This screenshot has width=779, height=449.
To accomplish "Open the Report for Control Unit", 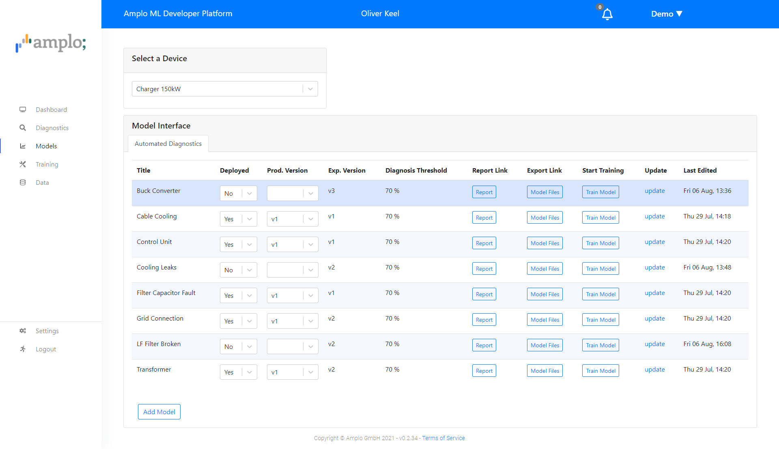I will coord(484,243).
